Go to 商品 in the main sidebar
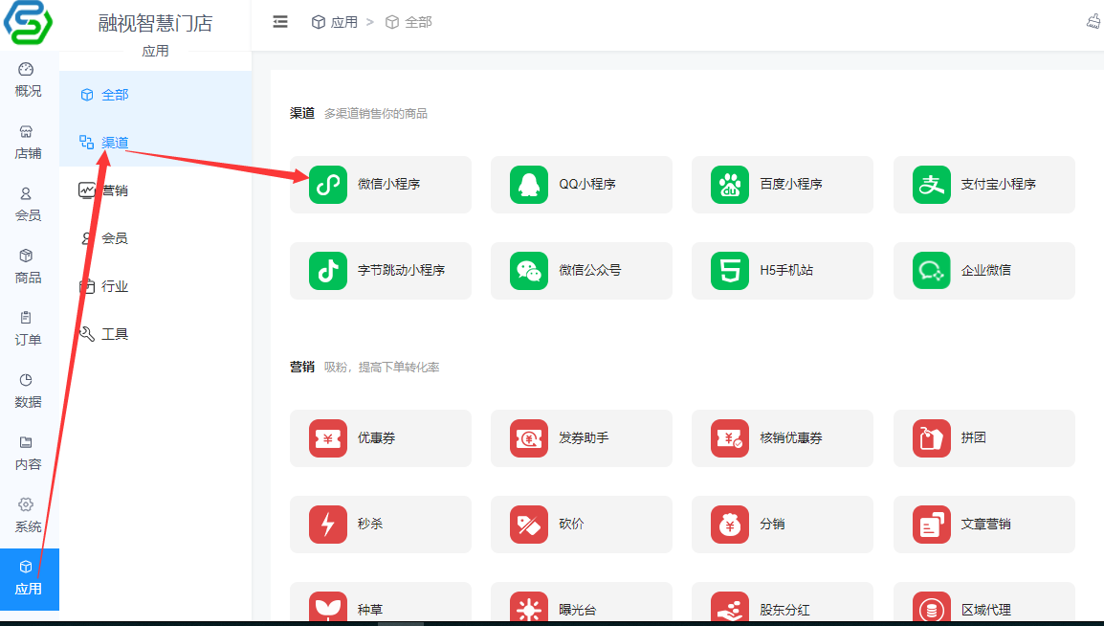1104x626 pixels. pyautogui.click(x=28, y=267)
